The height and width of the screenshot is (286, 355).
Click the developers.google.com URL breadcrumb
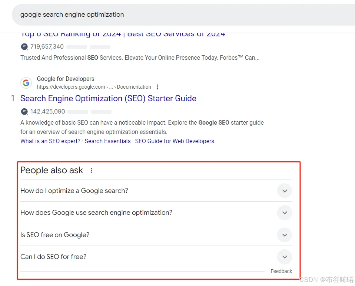[94, 87]
